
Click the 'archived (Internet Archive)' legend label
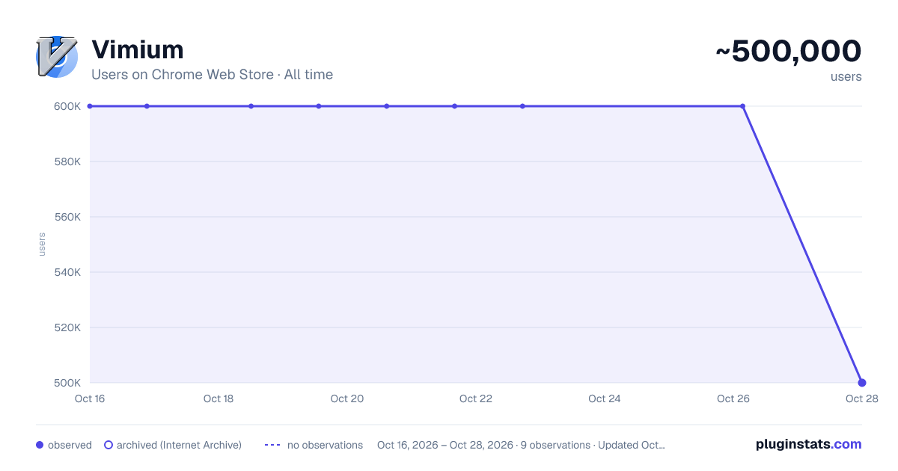pyautogui.click(x=179, y=445)
